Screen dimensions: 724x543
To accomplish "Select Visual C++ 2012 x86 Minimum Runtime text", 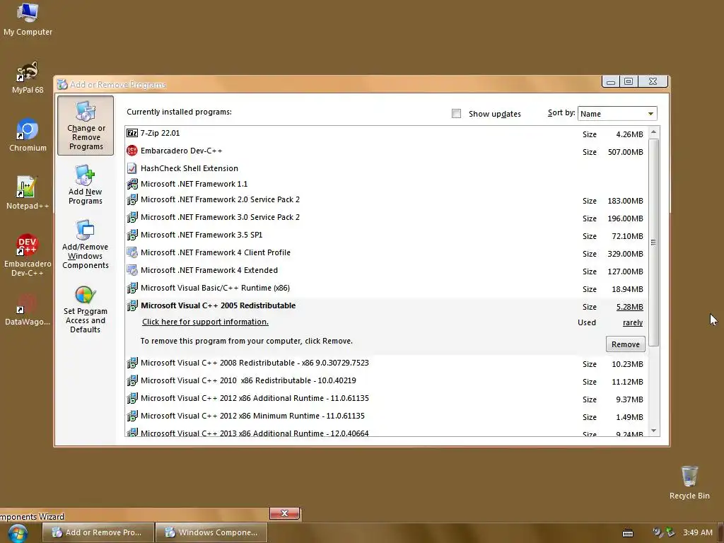I will [252, 416].
